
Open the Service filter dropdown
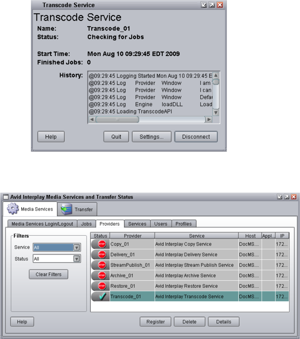click(x=77, y=247)
